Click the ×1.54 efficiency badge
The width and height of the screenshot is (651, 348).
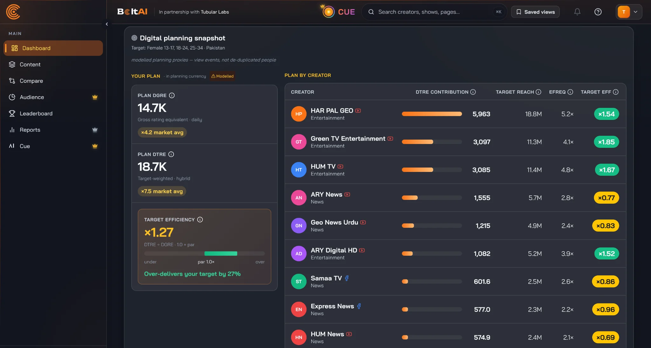[x=606, y=114]
